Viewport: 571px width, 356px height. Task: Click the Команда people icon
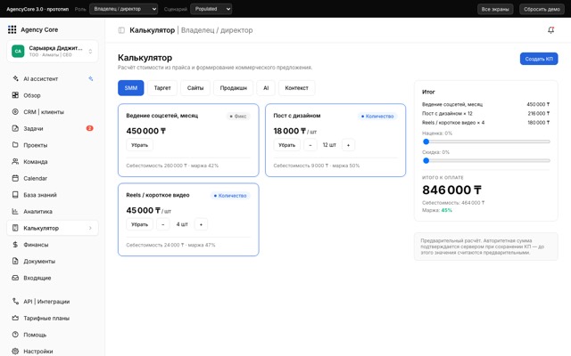point(15,161)
